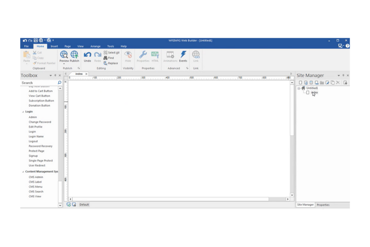Click the Toolbox search magnifier icon
The image size is (370, 247).
(60, 83)
